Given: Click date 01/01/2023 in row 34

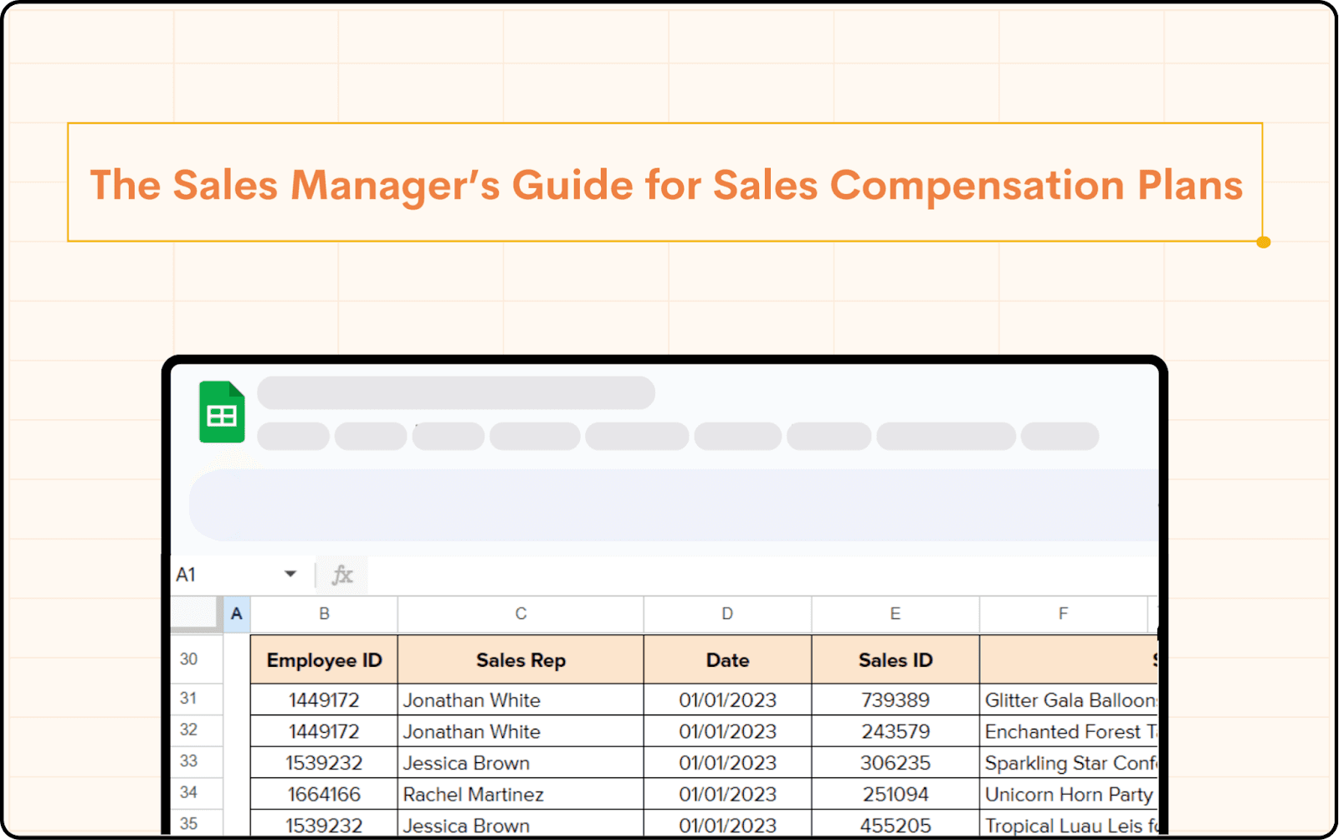Looking at the screenshot, I should coord(727,794).
